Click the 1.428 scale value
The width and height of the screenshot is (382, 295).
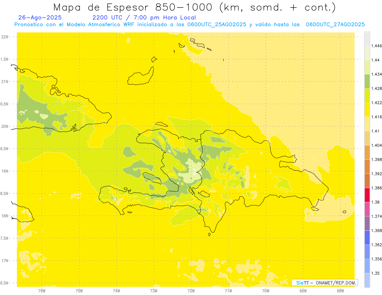tap(376, 88)
